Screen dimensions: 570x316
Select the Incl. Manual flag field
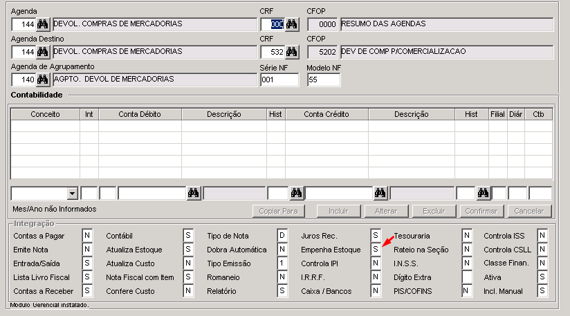pyautogui.click(x=542, y=290)
